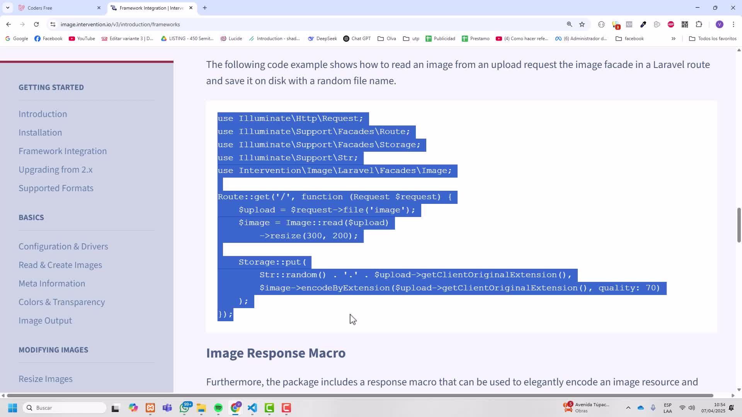Image resolution: width=742 pixels, height=417 pixels.
Task: Open the browser extensions puzzle icon
Action: click(x=699, y=24)
